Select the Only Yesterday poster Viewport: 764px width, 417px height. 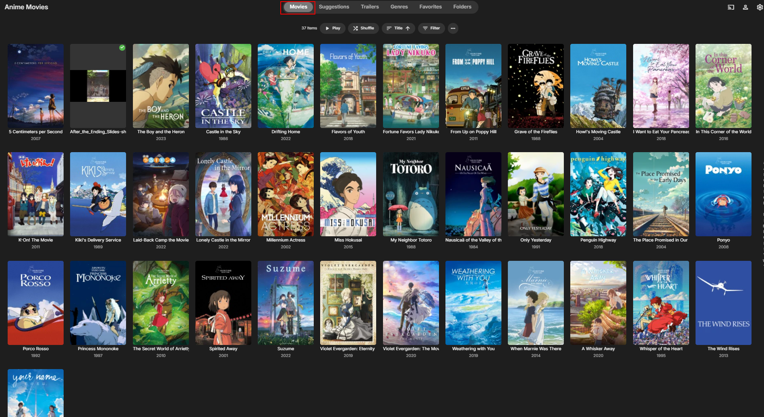click(536, 194)
